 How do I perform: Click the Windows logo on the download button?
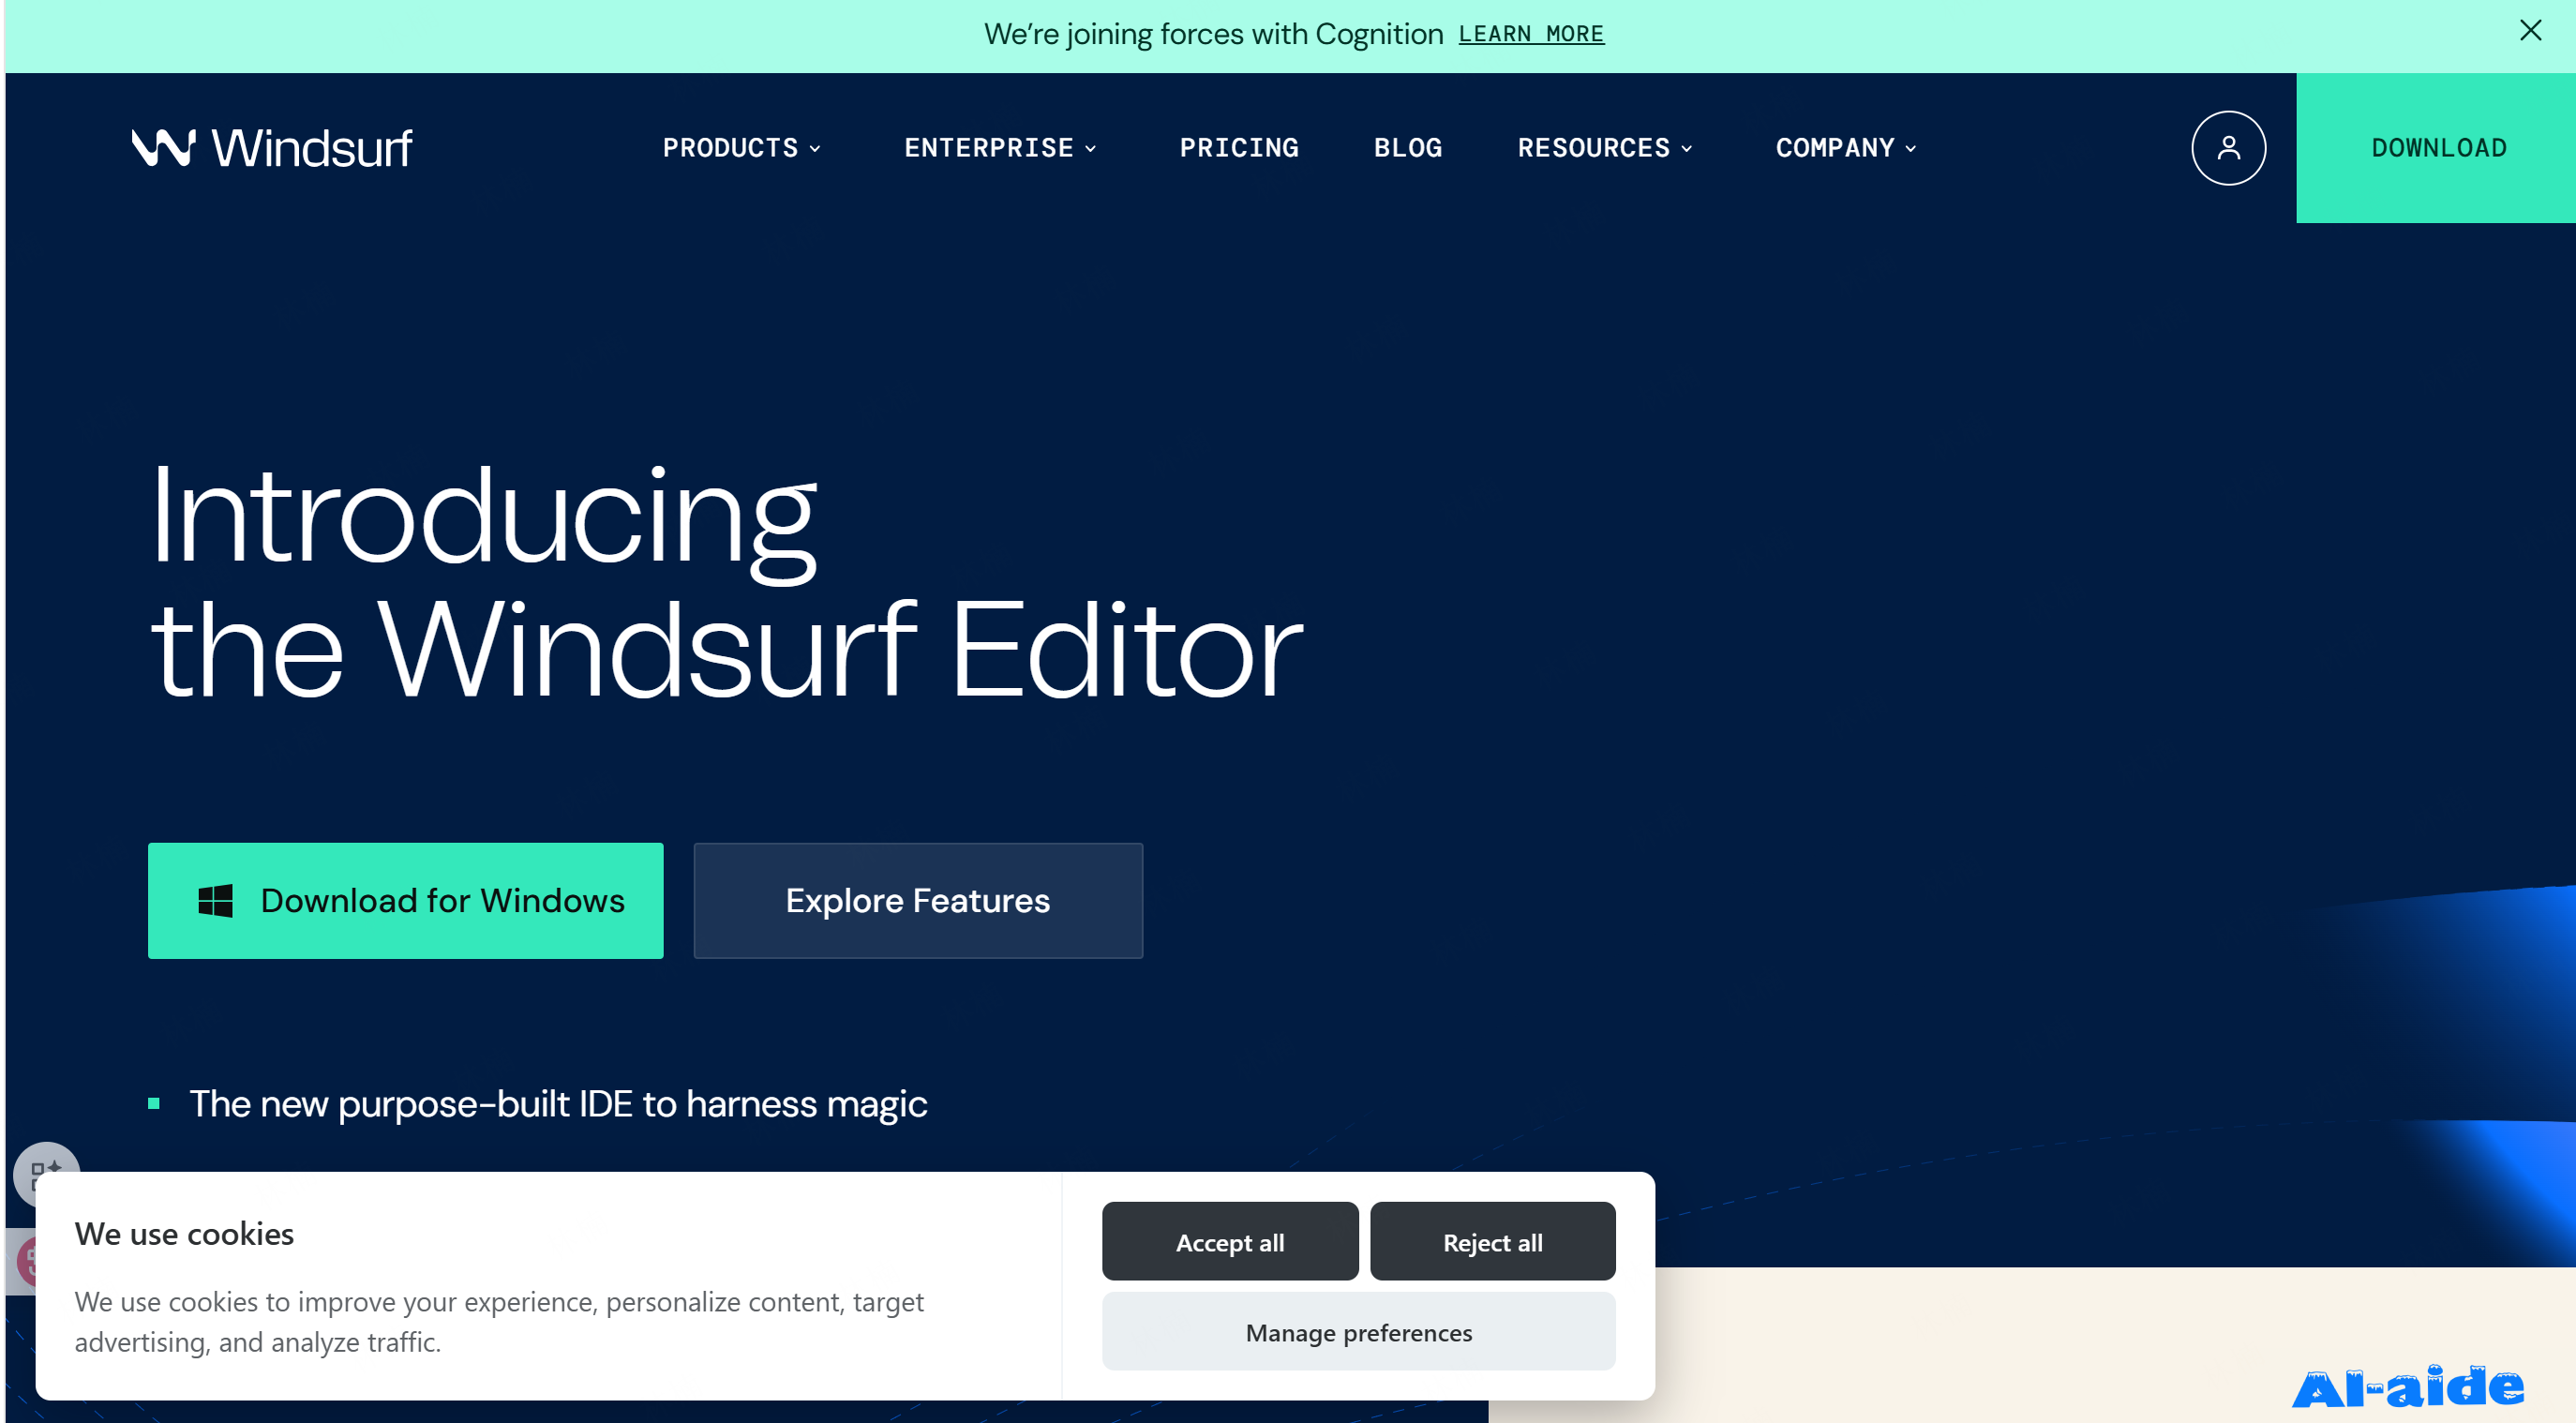coord(215,901)
